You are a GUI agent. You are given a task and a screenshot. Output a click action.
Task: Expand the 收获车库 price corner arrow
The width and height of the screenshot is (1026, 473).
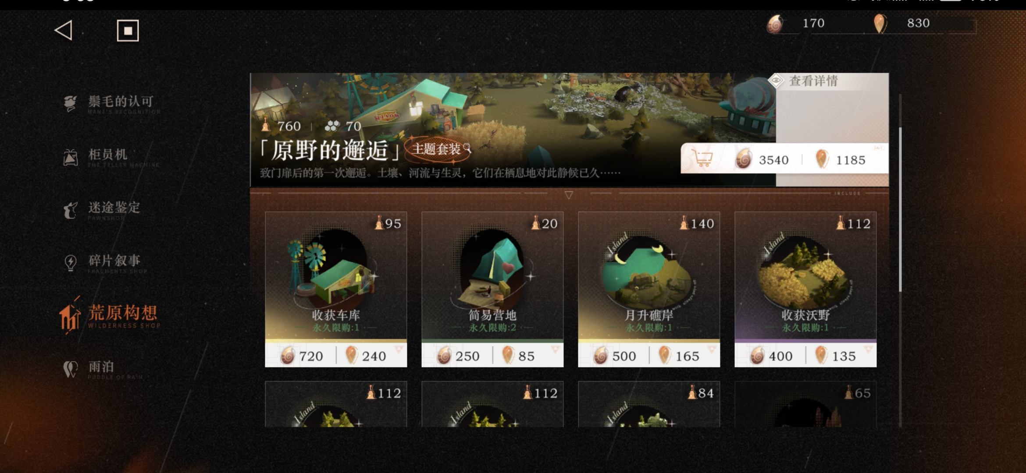(399, 349)
